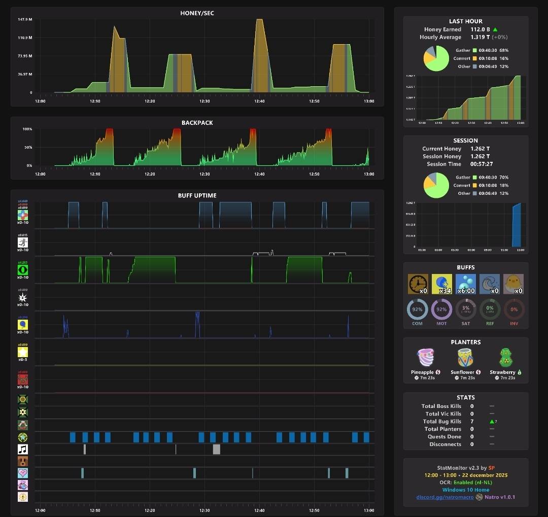
Task: Click the baby chick buff icon
Action: (513, 284)
